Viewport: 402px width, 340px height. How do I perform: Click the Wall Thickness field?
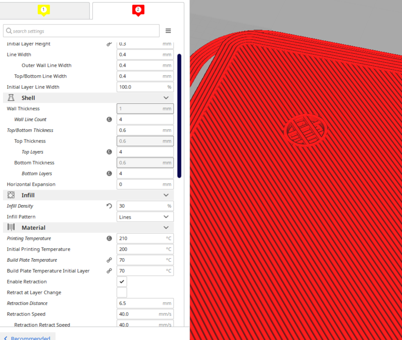145,108
